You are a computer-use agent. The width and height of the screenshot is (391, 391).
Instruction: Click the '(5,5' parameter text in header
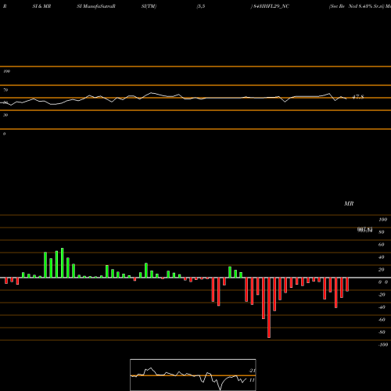click(x=201, y=6)
